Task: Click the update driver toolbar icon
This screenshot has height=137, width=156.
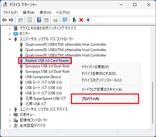Action: (x=55, y=20)
